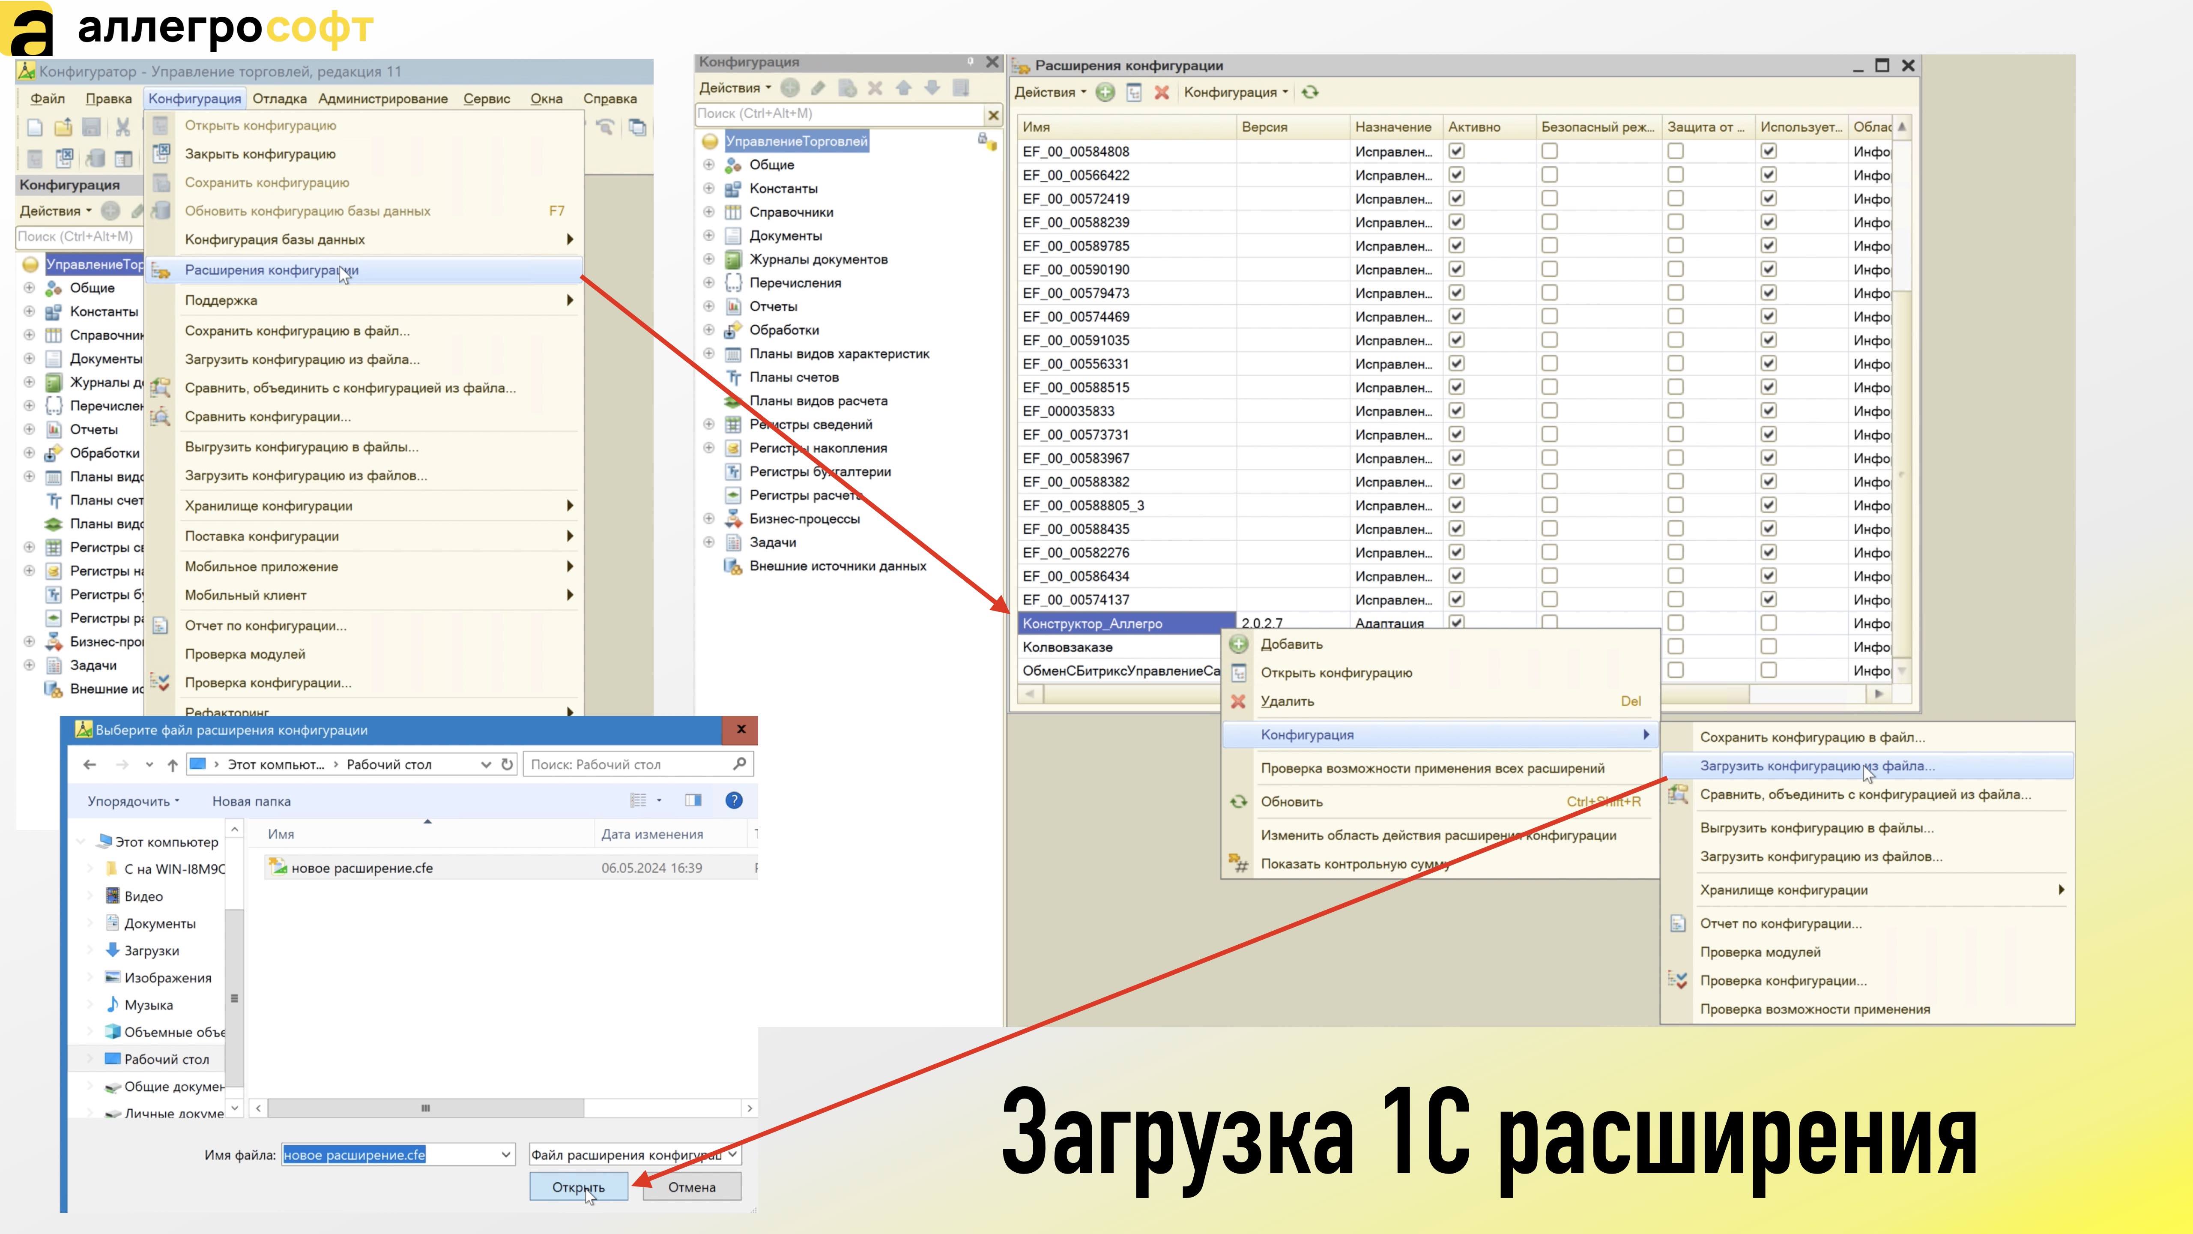Click the change view icon in file dialog
Image resolution: width=2193 pixels, height=1234 pixels.
639,800
